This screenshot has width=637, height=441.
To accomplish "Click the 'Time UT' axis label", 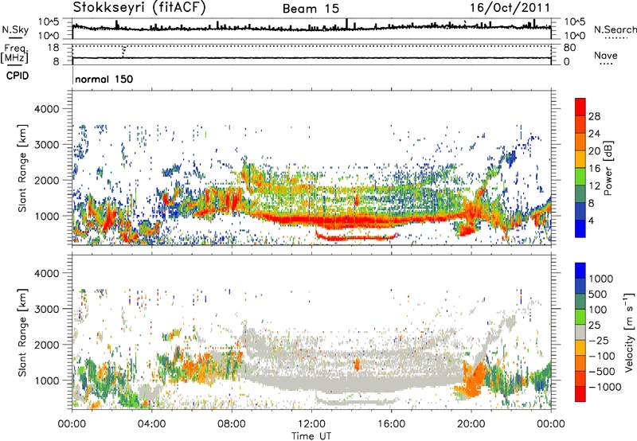I will pyautogui.click(x=311, y=435).
